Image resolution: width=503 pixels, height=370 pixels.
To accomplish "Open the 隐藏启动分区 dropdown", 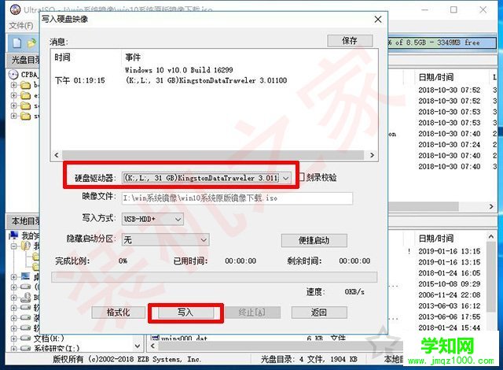I will point(204,240).
